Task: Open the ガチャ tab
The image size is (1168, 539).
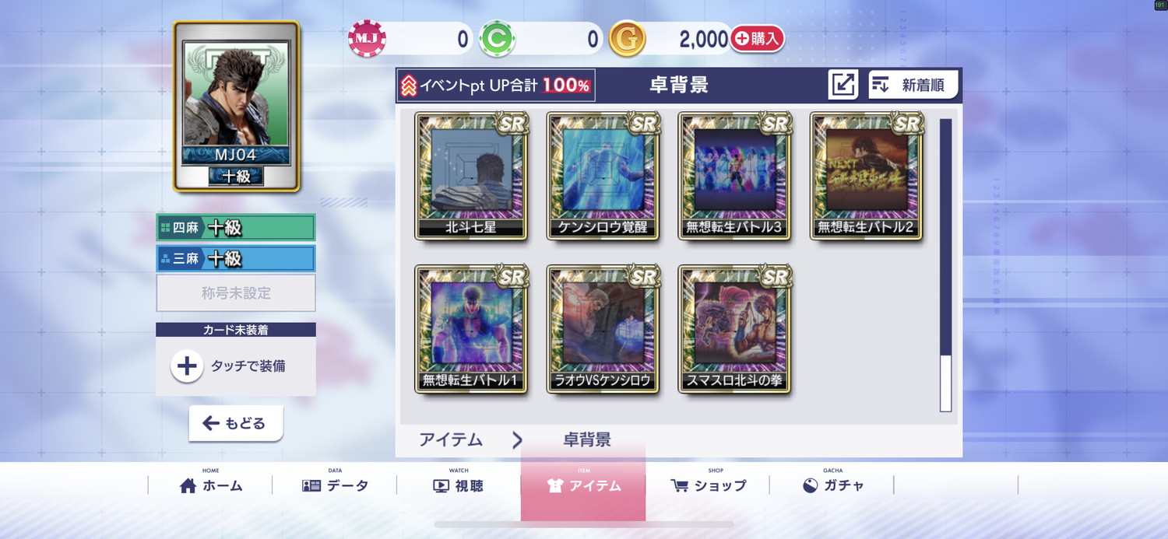Action: coord(832,485)
